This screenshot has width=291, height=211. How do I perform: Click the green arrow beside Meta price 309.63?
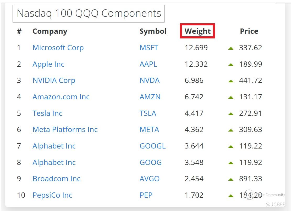point(231,130)
